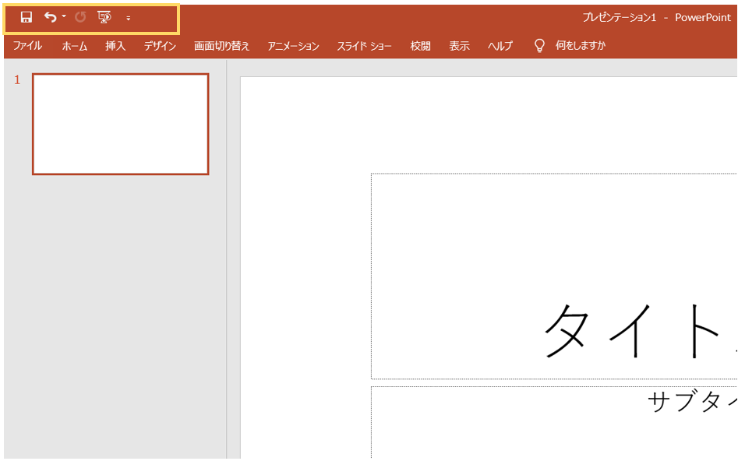Select the デザイン tab
Screen dimensions: 738x461
[160, 46]
